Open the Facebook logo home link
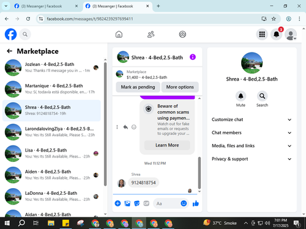 [10, 34]
